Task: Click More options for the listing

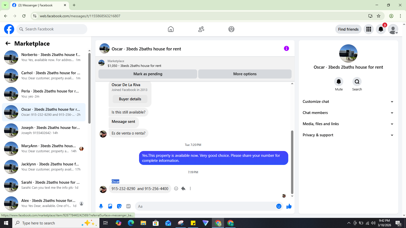Action: coord(245,74)
